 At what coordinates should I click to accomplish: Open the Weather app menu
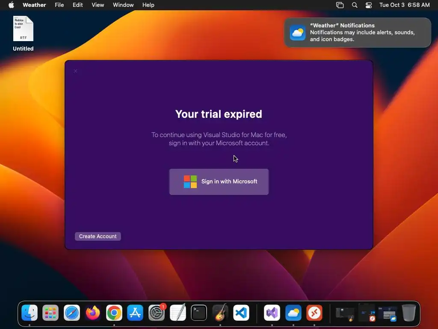click(x=34, y=5)
